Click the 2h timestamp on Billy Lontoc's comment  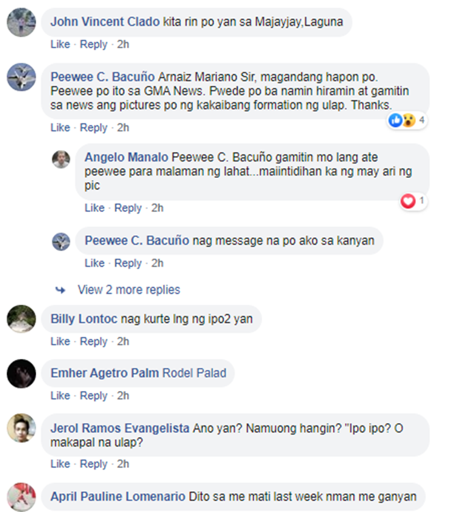[123, 341]
